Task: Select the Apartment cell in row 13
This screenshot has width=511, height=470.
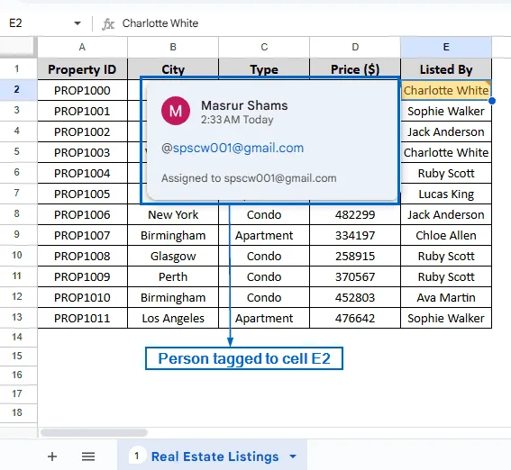Action: [x=264, y=318]
